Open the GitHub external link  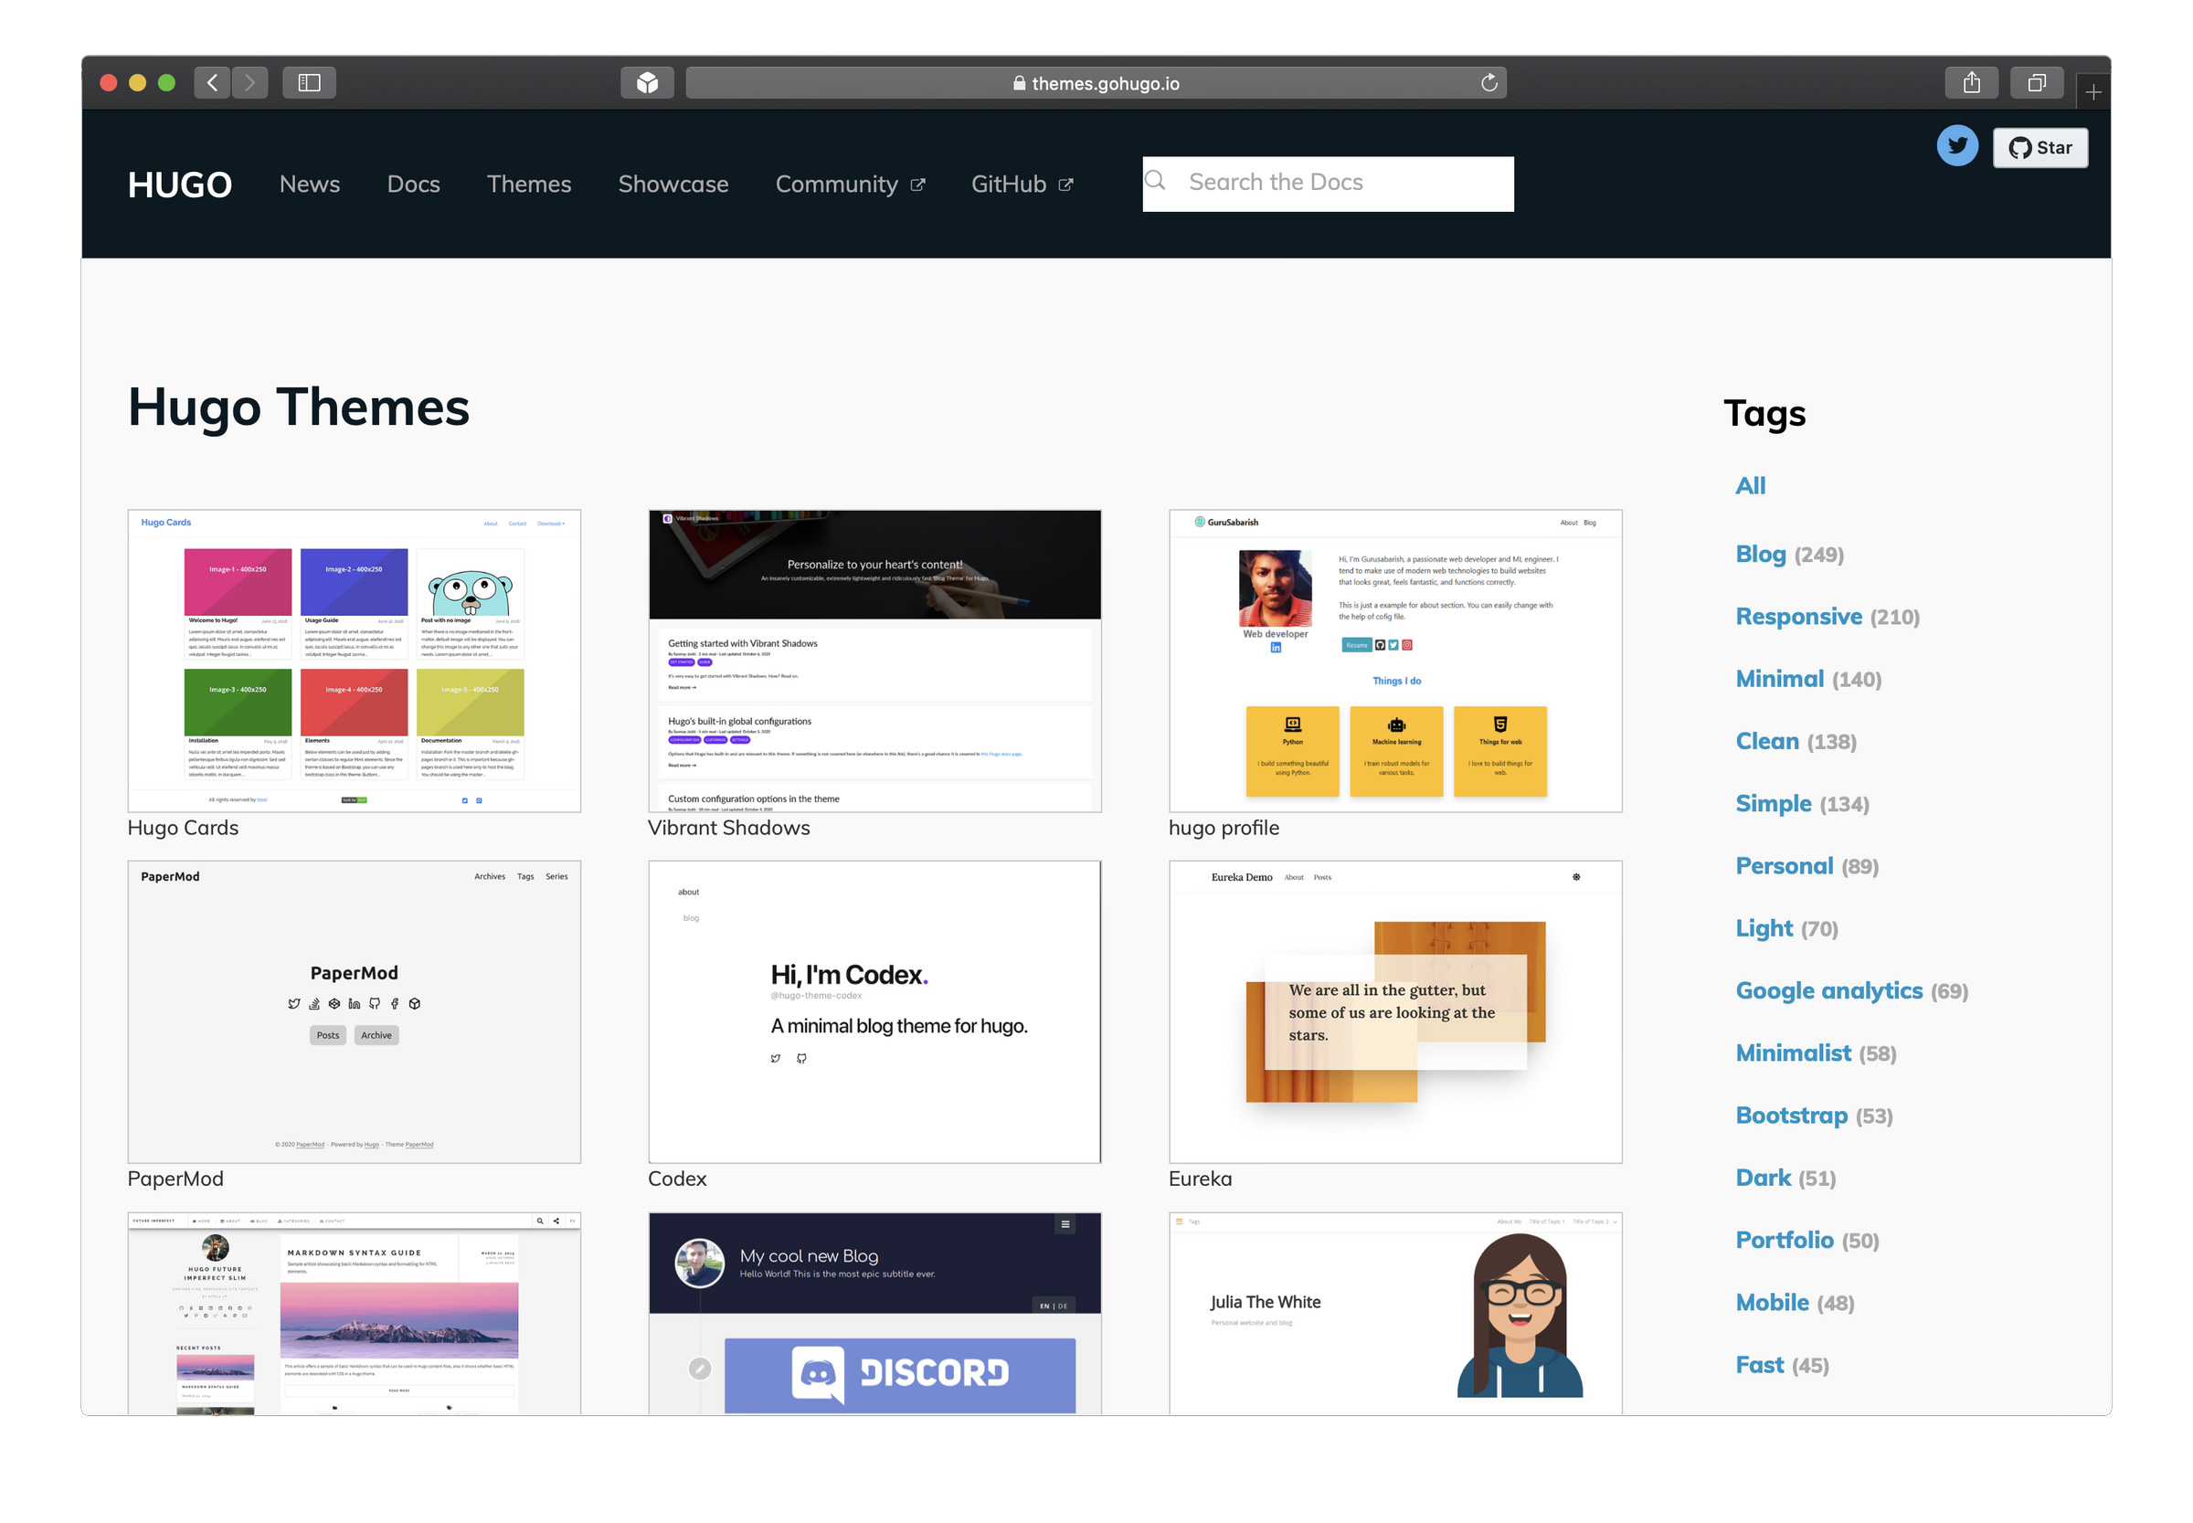pos(1022,185)
